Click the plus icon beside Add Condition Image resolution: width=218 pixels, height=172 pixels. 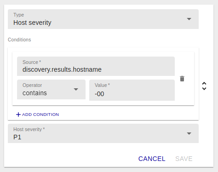tap(18, 115)
